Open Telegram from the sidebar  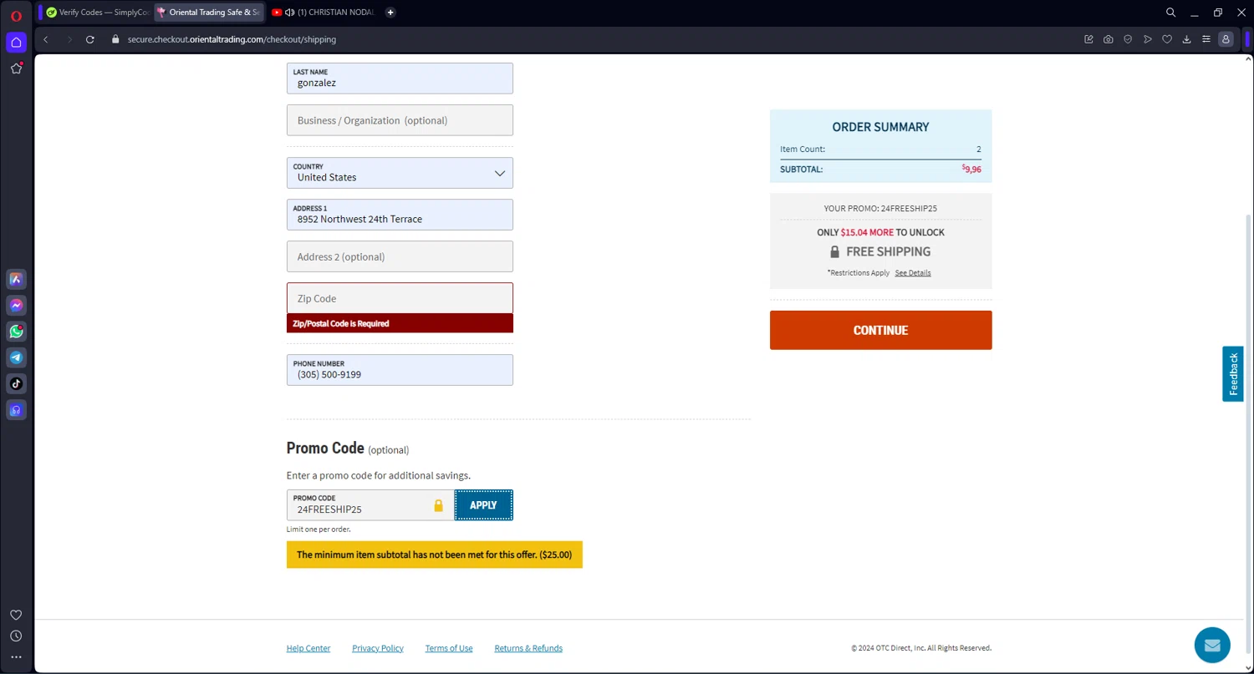click(x=16, y=357)
